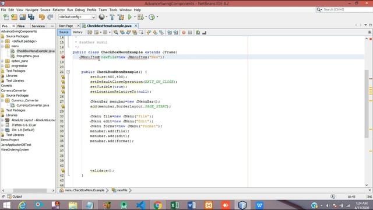Click the Debug Project toolbar icon
Image resolution: width=373 pixels, height=210 pixels.
(x=140, y=17)
